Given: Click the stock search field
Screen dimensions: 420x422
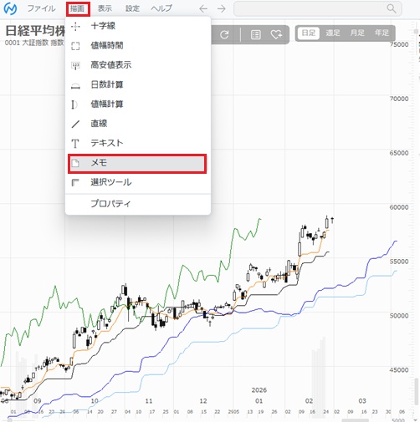Looking at the screenshot, I should pos(318,8).
